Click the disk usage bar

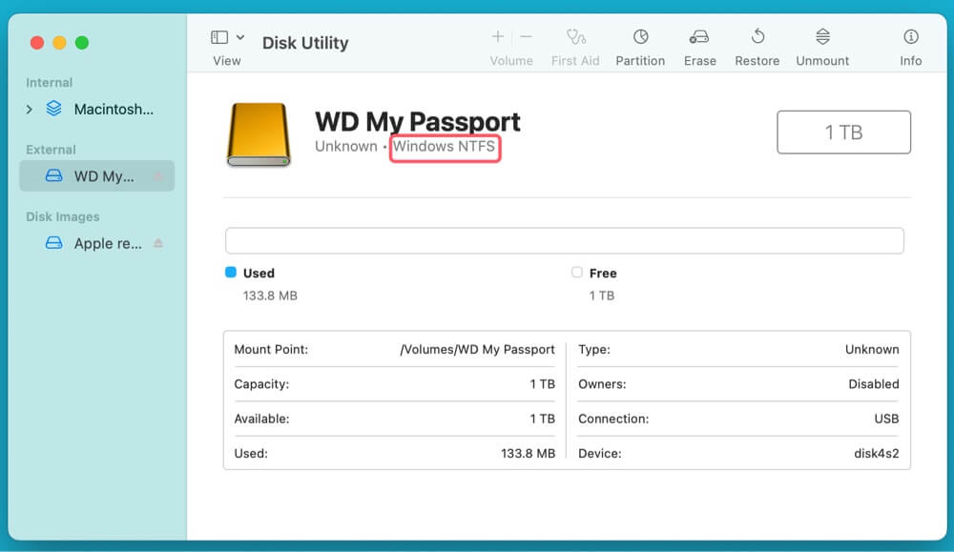coord(564,240)
